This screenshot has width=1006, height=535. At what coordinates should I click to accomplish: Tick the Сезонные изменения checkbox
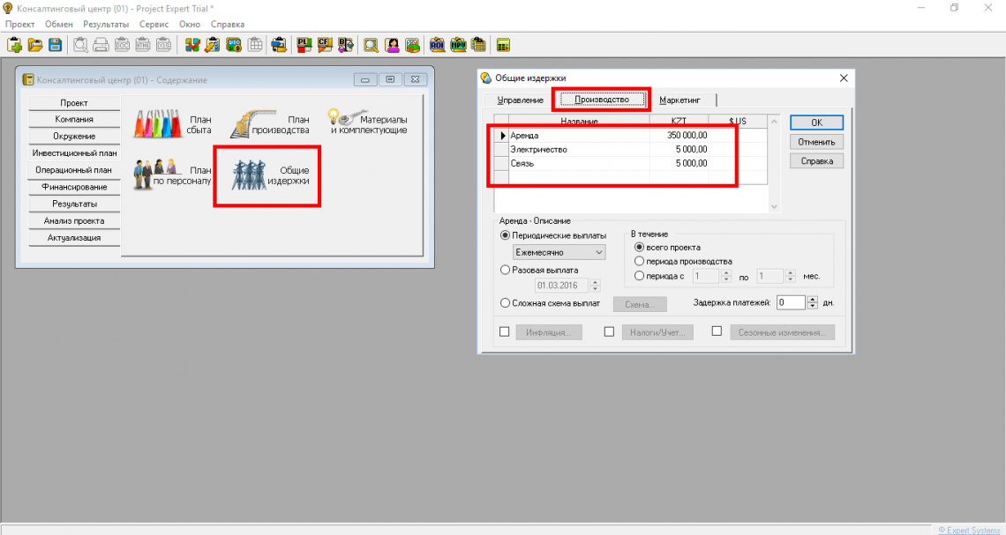(717, 332)
